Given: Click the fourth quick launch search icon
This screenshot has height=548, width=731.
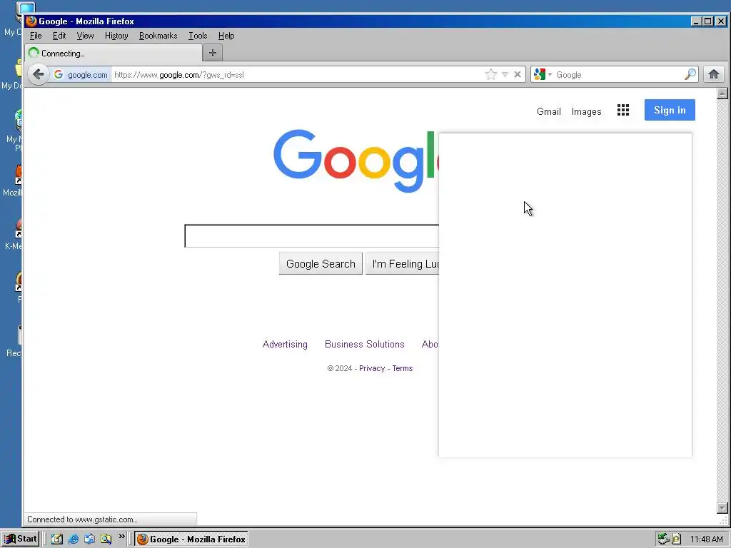Looking at the screenshot, I should coord(106,539).
